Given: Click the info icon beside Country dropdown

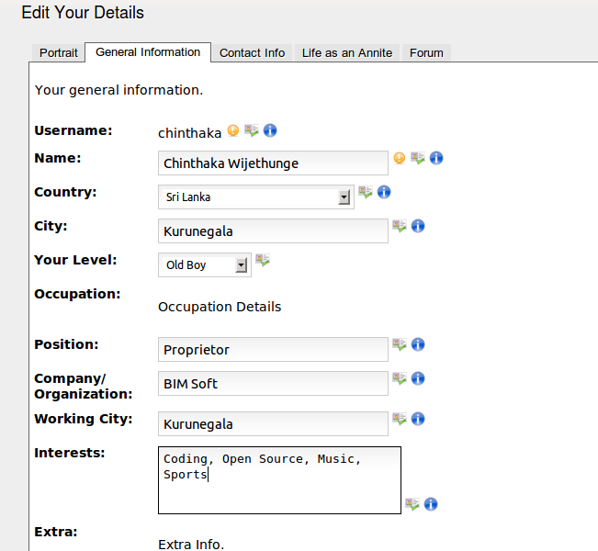Looking at the screenshot, I should 384,192.
